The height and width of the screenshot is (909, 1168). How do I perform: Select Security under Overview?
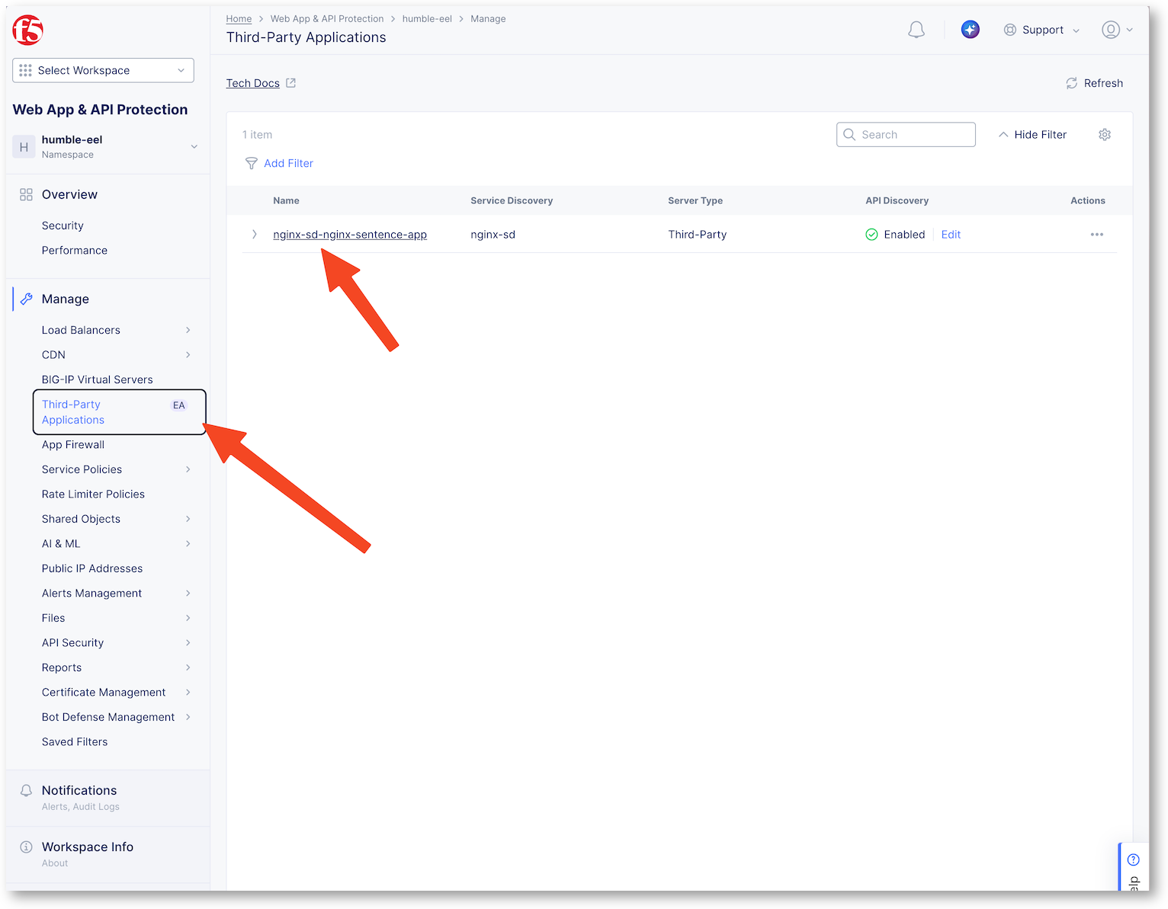[63, 226]
